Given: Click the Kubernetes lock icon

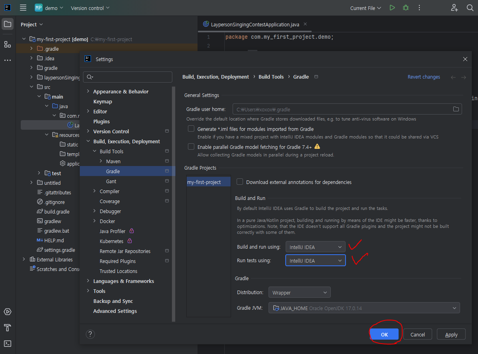Looking at the screenshot, I should coord(130,241).
